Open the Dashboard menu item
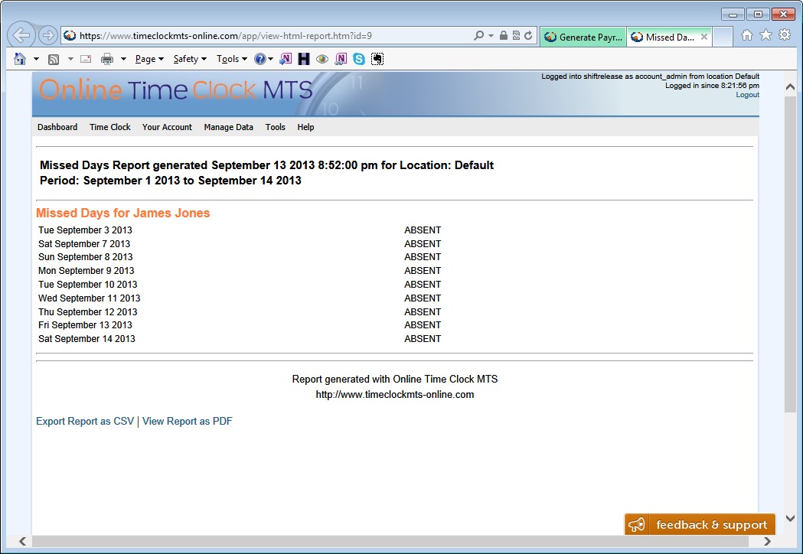Viewport: 803px width, 554px height. click(57, 127)
